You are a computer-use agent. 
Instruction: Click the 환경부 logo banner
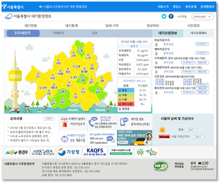click(17, 152)
